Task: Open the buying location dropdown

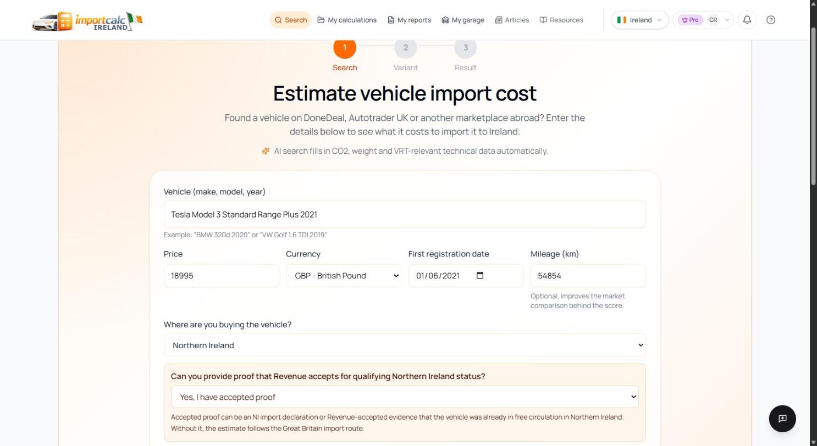Action: [405, 345]
